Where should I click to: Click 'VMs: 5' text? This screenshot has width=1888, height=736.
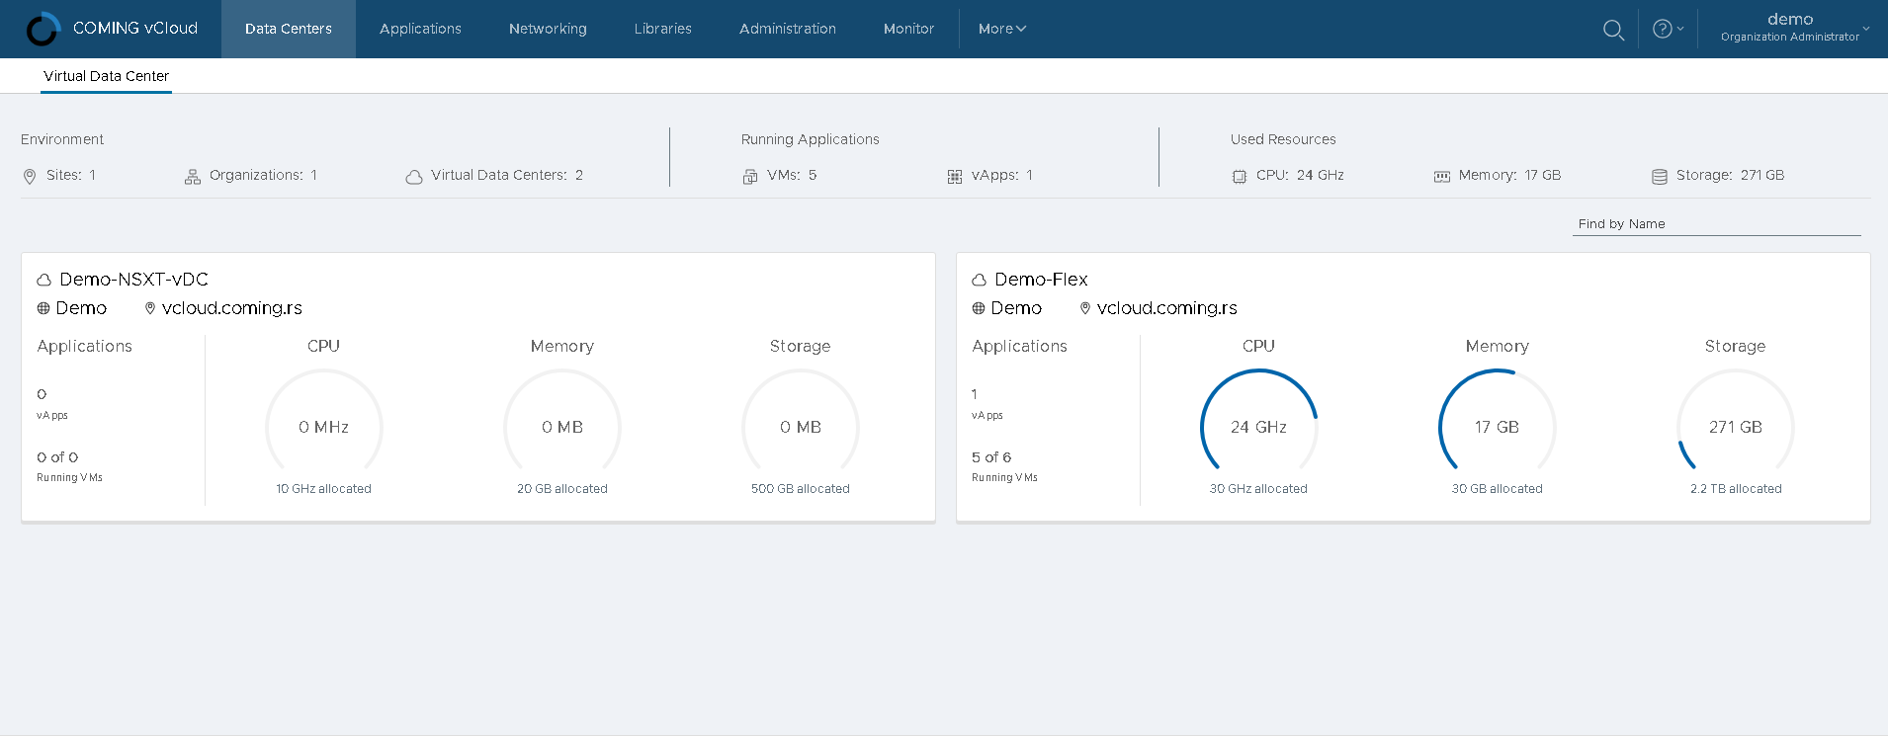(x=792, y=175)
